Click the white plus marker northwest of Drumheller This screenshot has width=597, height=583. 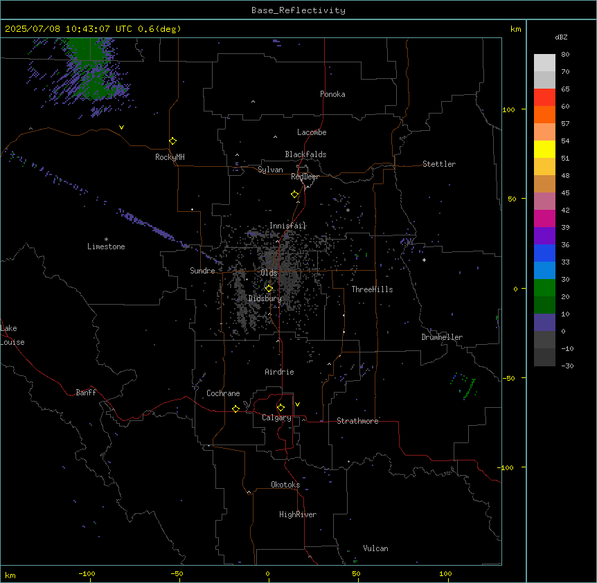[x=424, y=260]
